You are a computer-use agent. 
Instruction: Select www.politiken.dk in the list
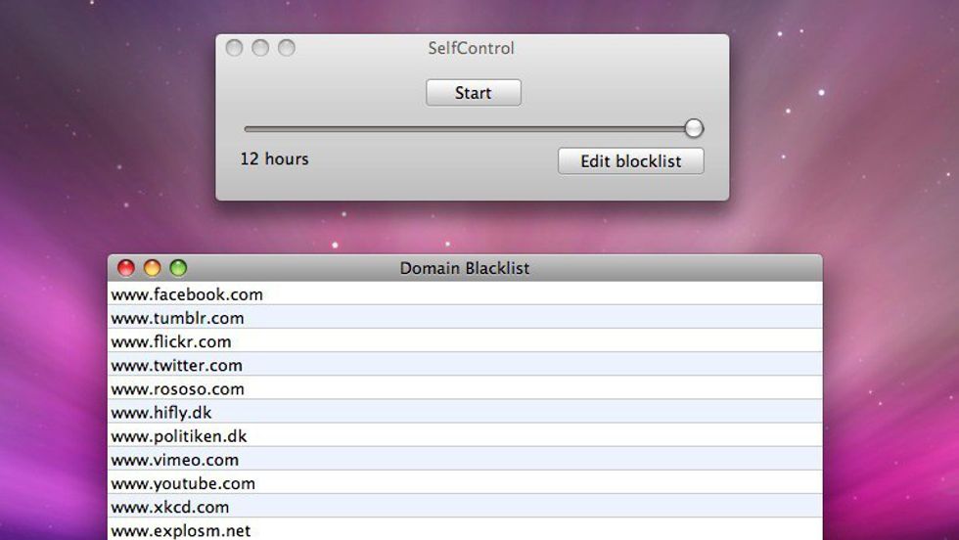(179, 436)
